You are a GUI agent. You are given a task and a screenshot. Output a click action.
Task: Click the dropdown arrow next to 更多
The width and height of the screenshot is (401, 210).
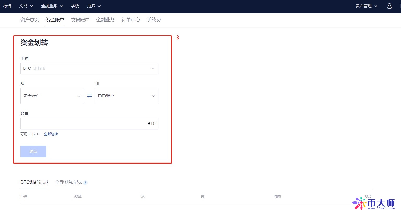pyautogui.click(x=99, y=6)
